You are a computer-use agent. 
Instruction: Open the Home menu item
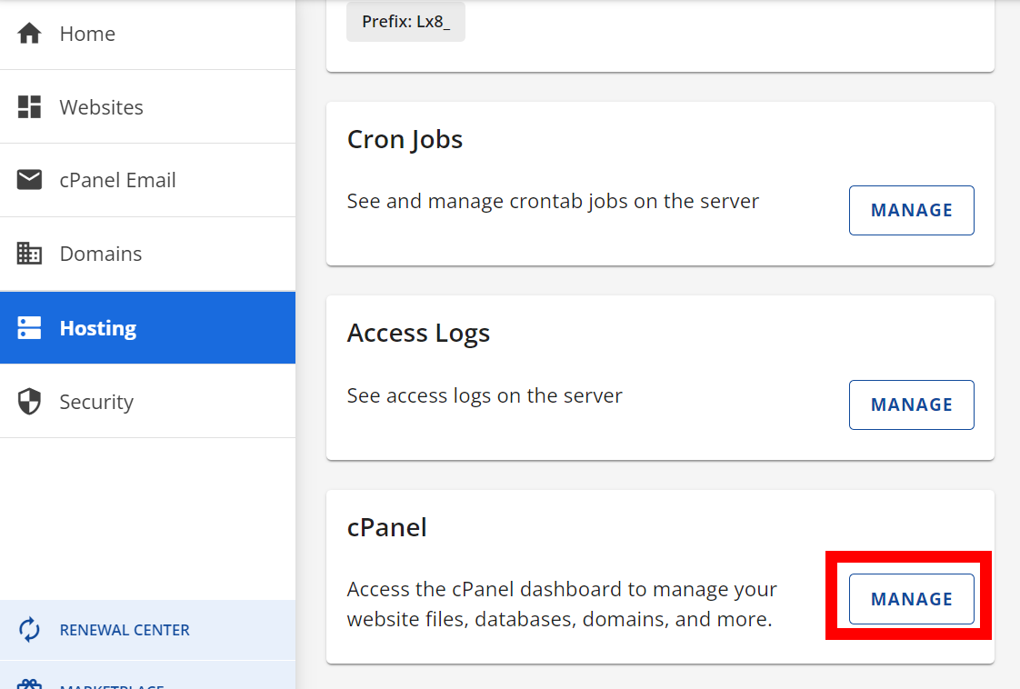click(x=87, y=34)
